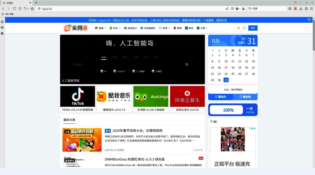
Task: Click the browser Back arrow
Action: click(3, 9)
